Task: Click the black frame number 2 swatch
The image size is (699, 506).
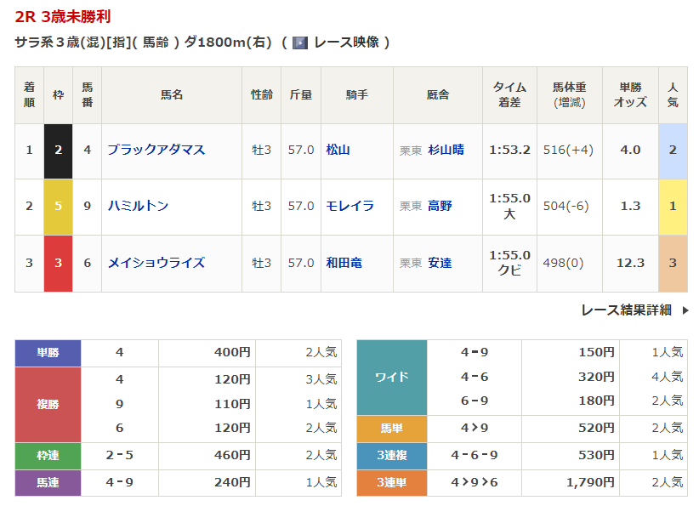Action: coord(58,150)
